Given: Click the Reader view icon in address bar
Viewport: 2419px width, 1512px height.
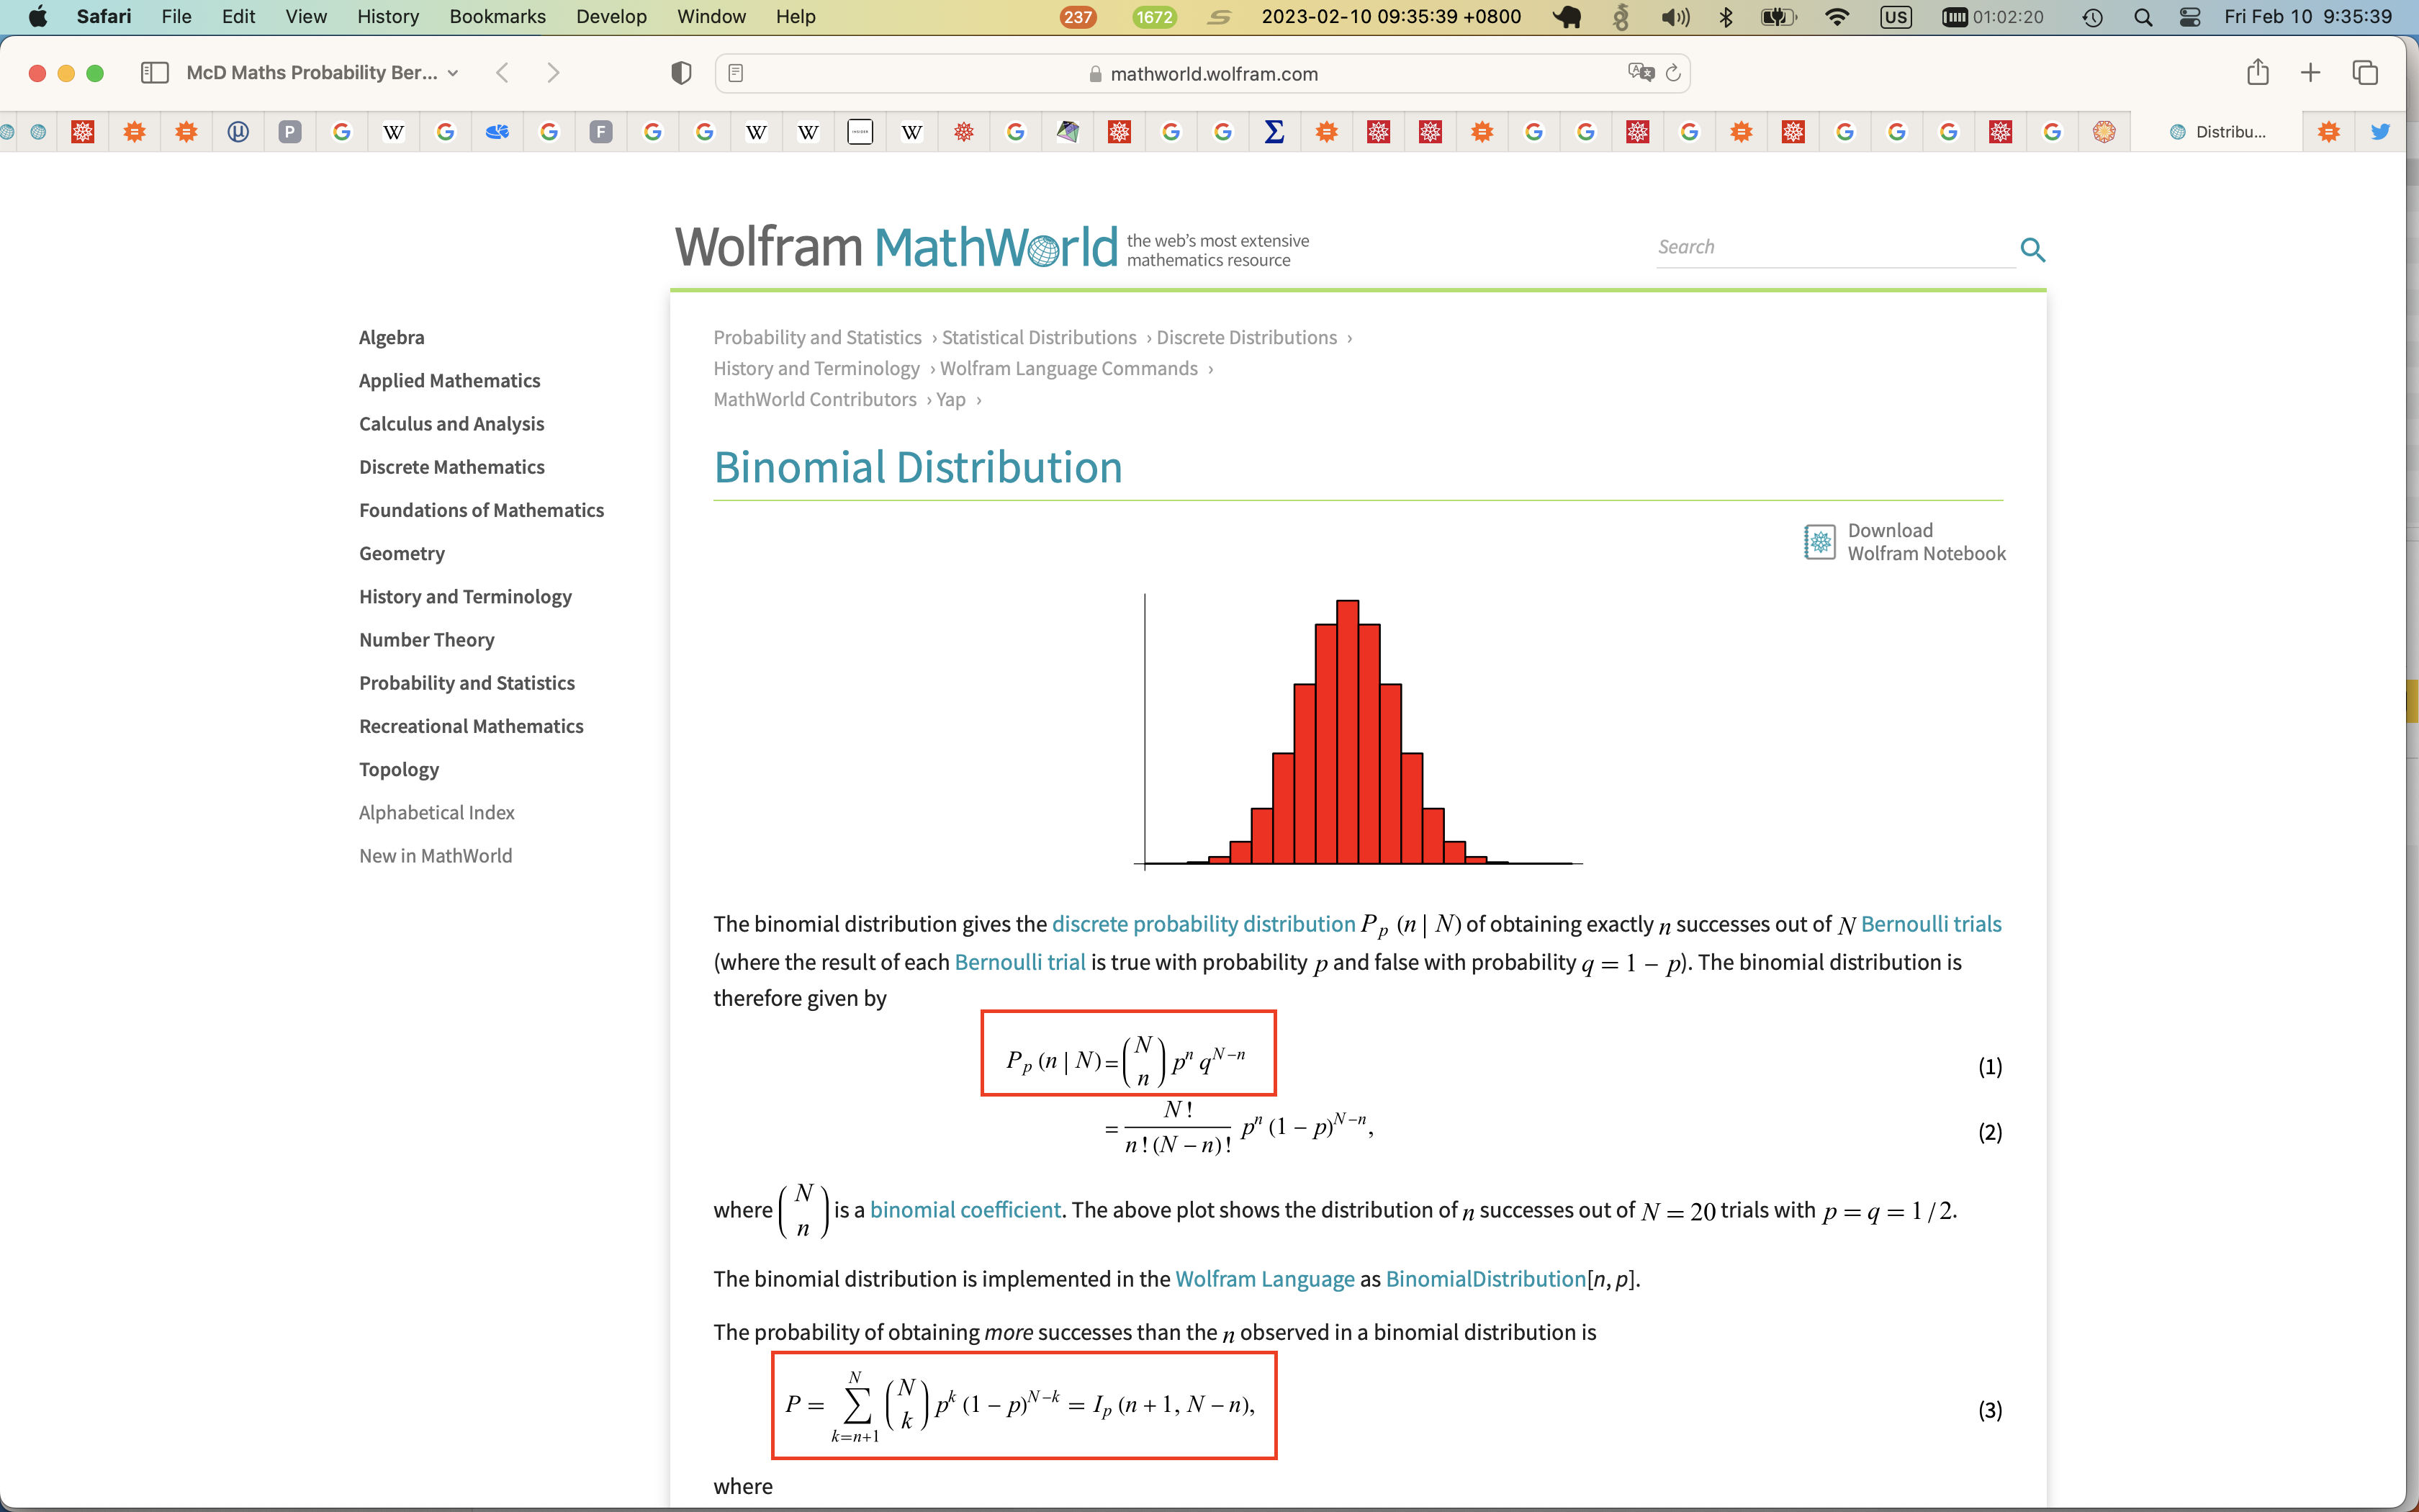Looking at the screenshot, I should 736,73.
